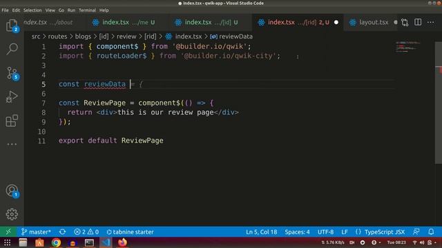Switch to layout.tsx tab
The width and height of the screenshot is (442, 248).
369,22
